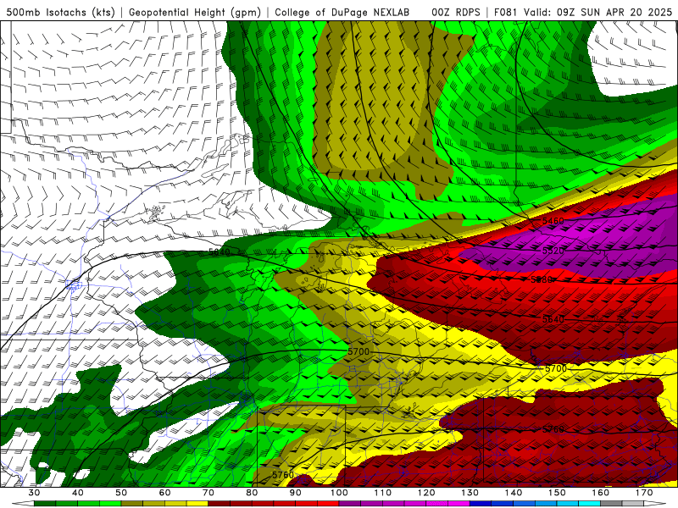
Task: Click the 5700 contour label on olive shading
Action: pos(358,351)
